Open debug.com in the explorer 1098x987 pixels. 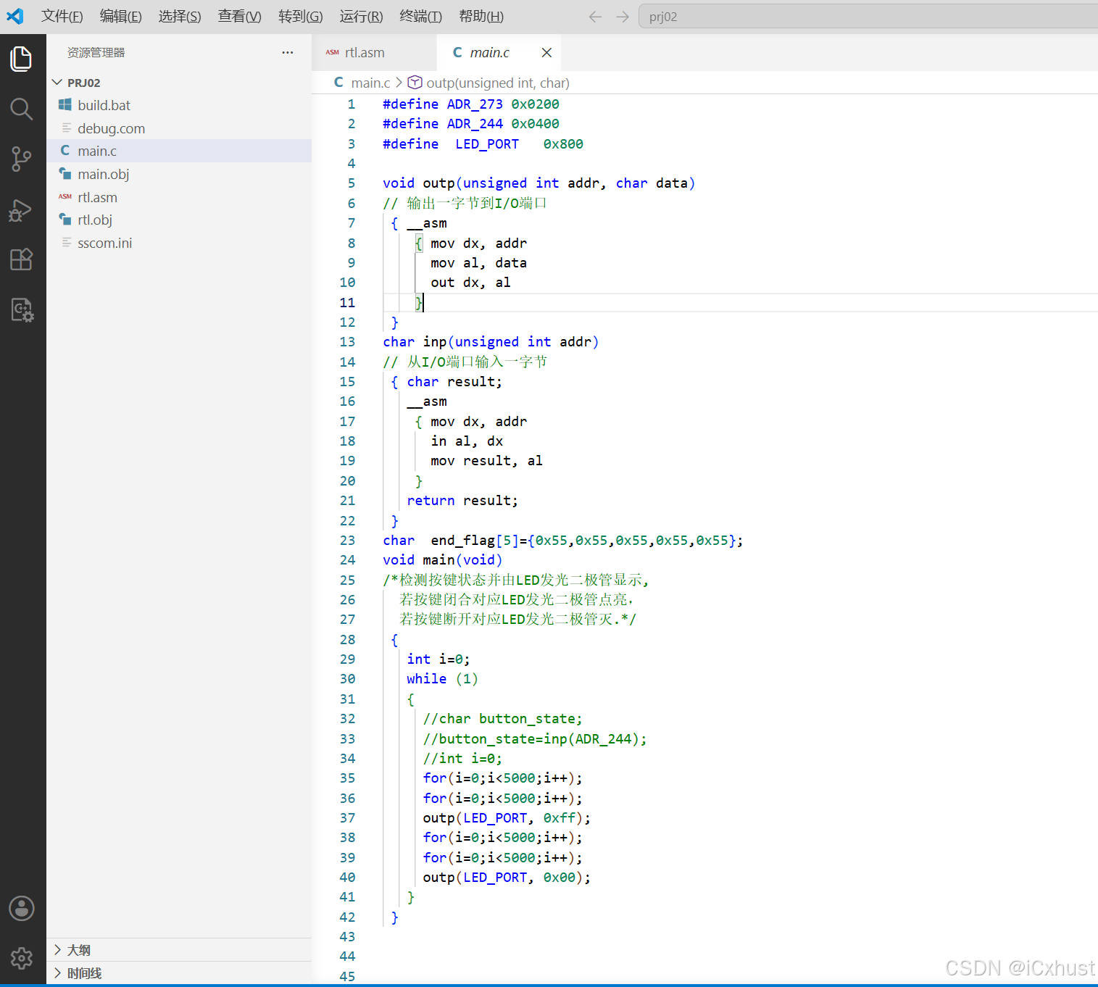pyautogui.click(x=179, y=128)
